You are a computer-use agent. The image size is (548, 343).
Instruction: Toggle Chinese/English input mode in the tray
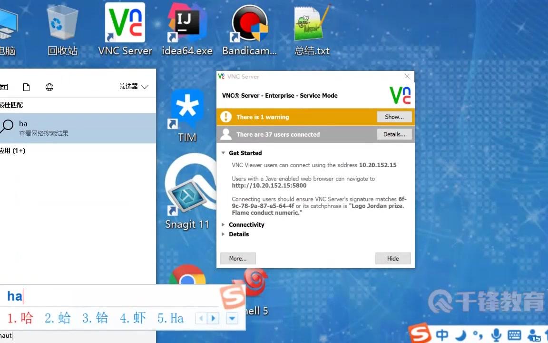click(442, 335)
